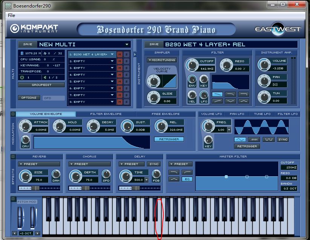Click the EastWest logo
Viewport: 310px width, 240px height.
[x=278, y=29]
